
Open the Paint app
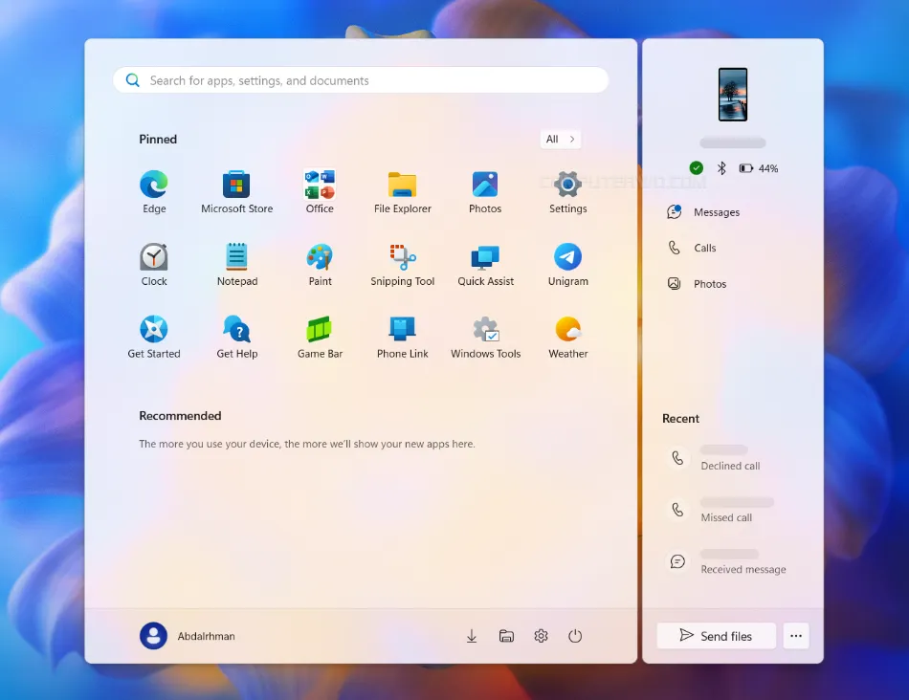click(320, 265)
